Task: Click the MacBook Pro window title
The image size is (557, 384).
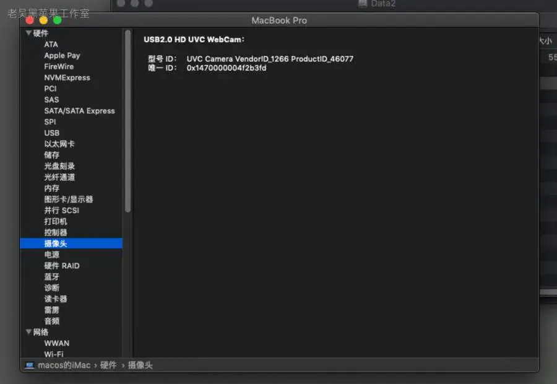Action: (x=279, y=20)
